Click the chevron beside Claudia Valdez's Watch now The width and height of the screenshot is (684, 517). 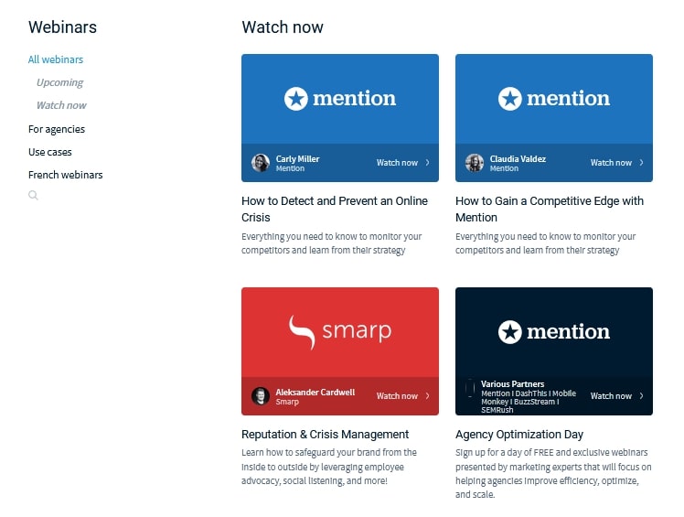coord(641,163)
